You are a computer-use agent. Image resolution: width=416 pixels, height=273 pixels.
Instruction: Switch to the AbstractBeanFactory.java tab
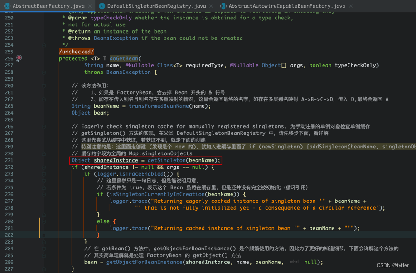pos(48,6)
